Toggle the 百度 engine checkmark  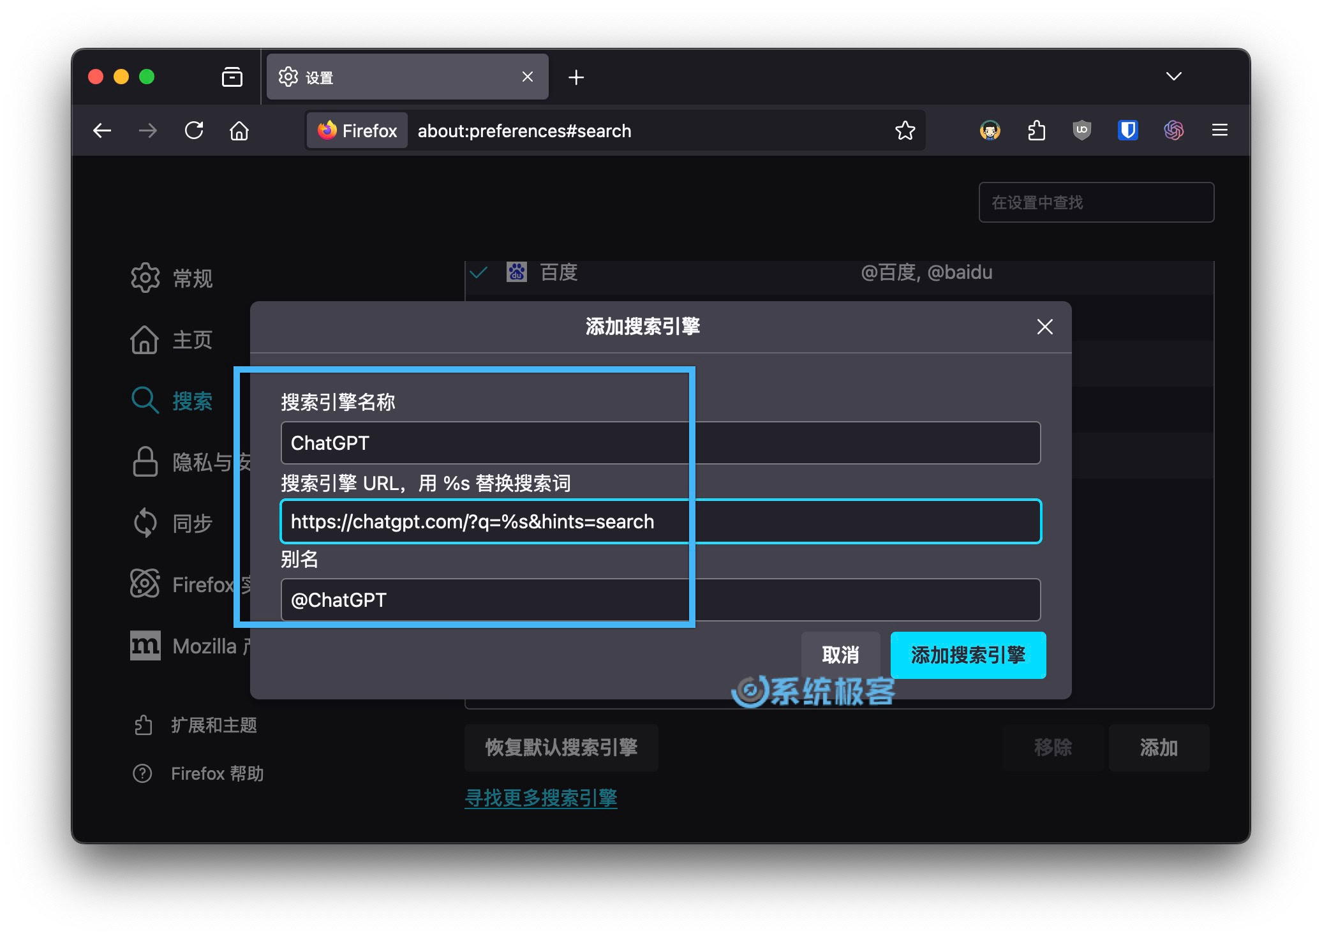pos(479,272)
